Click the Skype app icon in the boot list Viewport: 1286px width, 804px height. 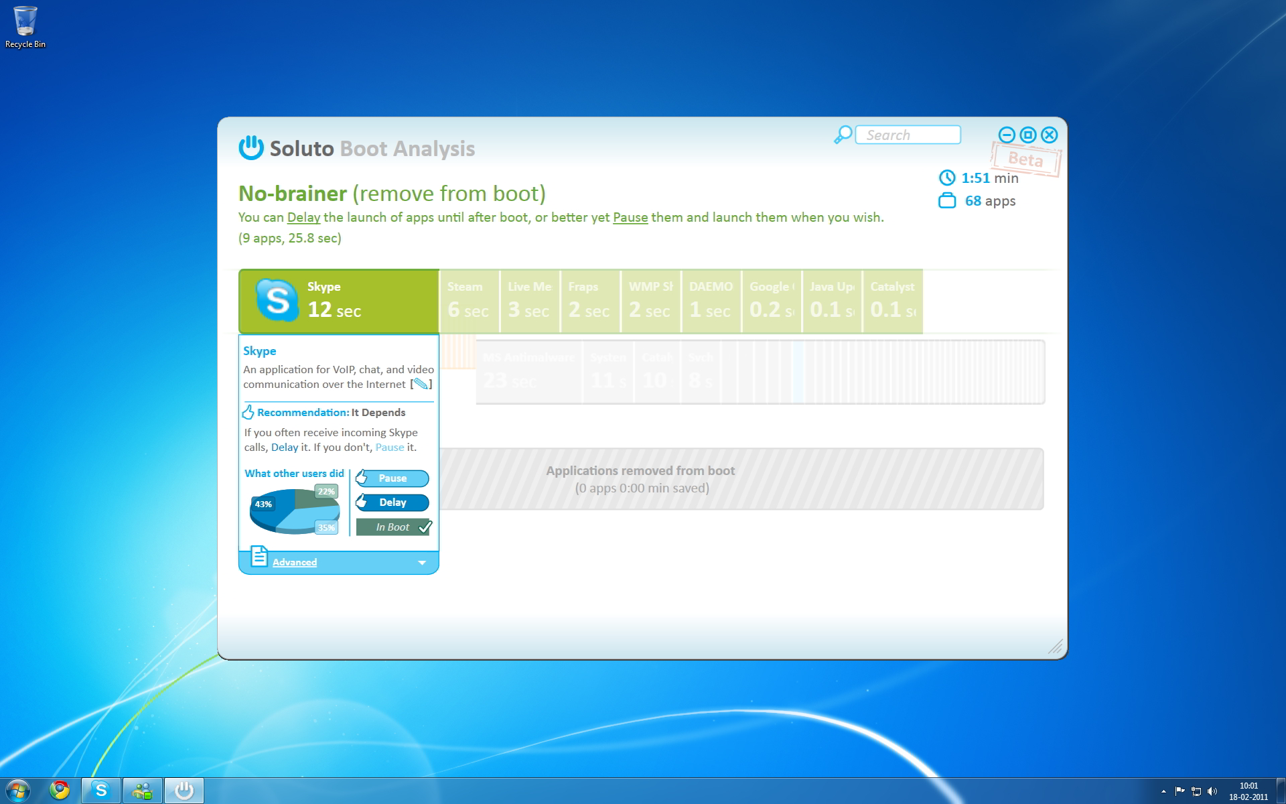click(277, 300)
